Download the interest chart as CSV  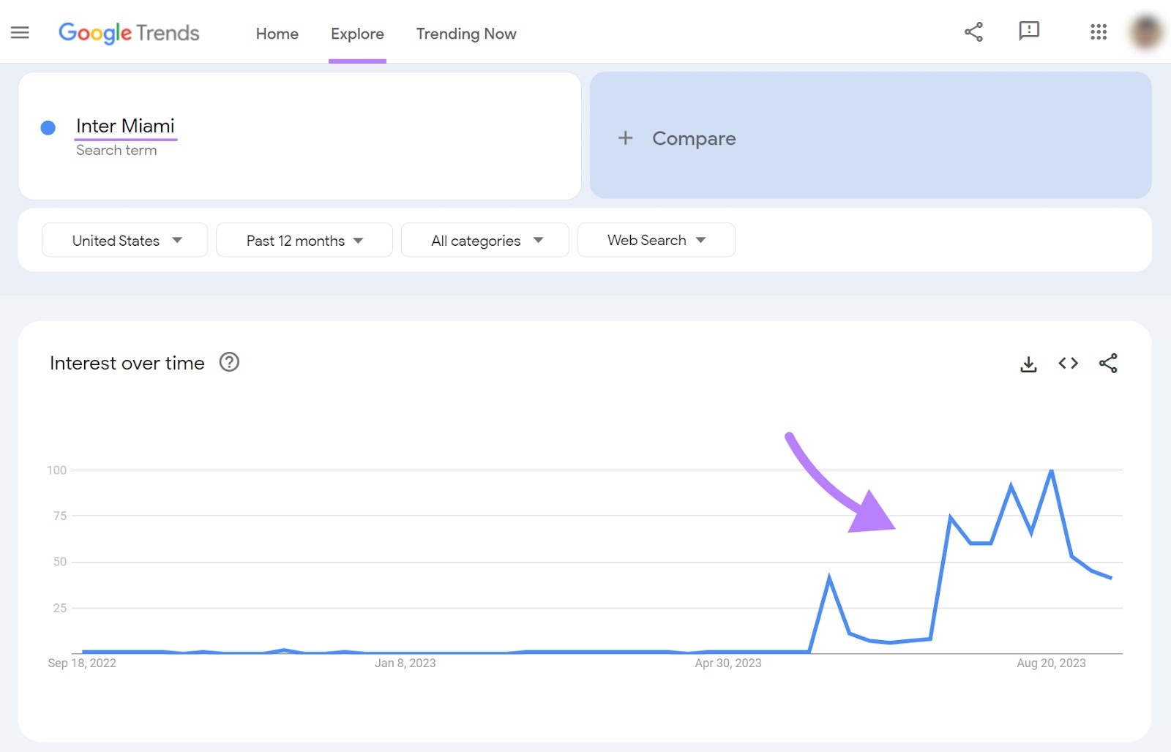pos(1028,364)
